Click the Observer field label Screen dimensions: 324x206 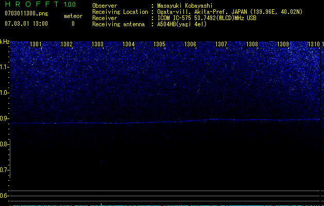click(x=105, y=6)
